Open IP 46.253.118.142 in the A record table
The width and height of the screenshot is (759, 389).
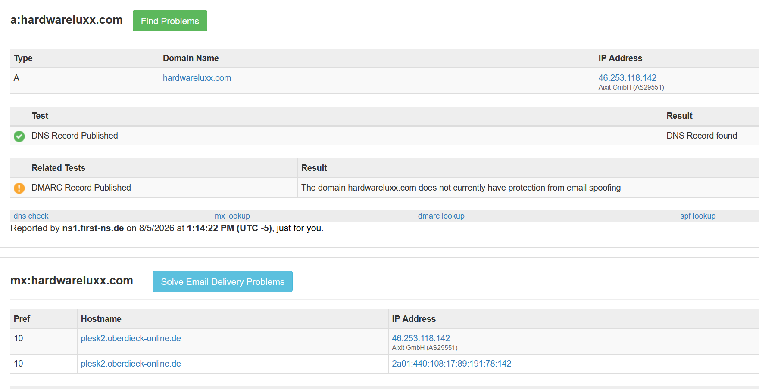pos(627,78)
